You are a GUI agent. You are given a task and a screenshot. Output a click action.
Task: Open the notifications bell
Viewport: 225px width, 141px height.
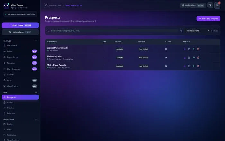tap(217, 5)
